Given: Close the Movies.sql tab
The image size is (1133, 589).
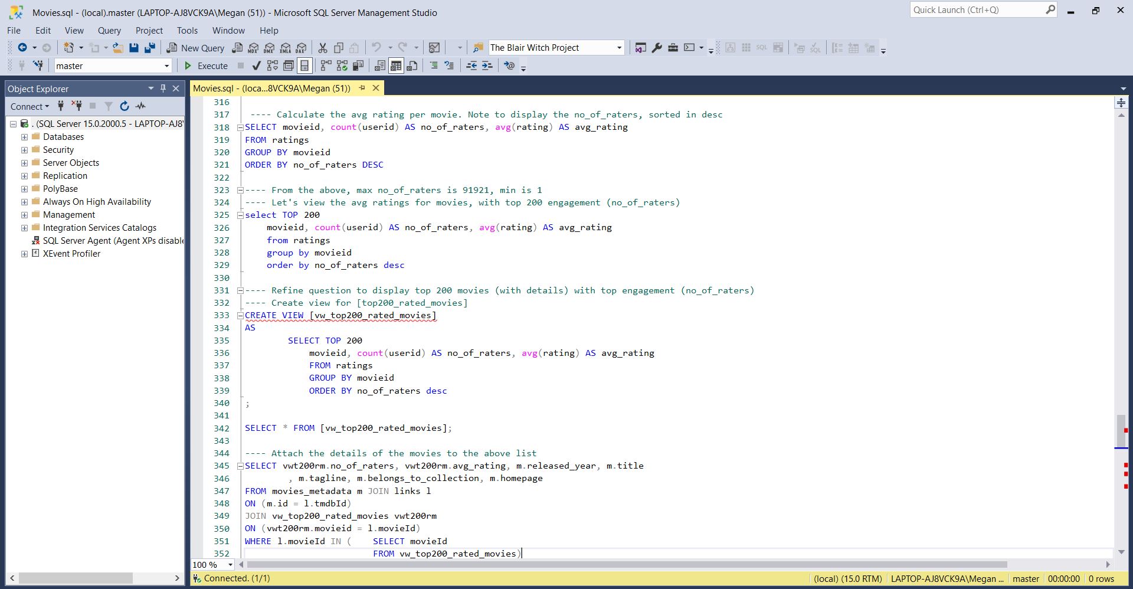Looking at the screenshot, I should pos(376,89).
